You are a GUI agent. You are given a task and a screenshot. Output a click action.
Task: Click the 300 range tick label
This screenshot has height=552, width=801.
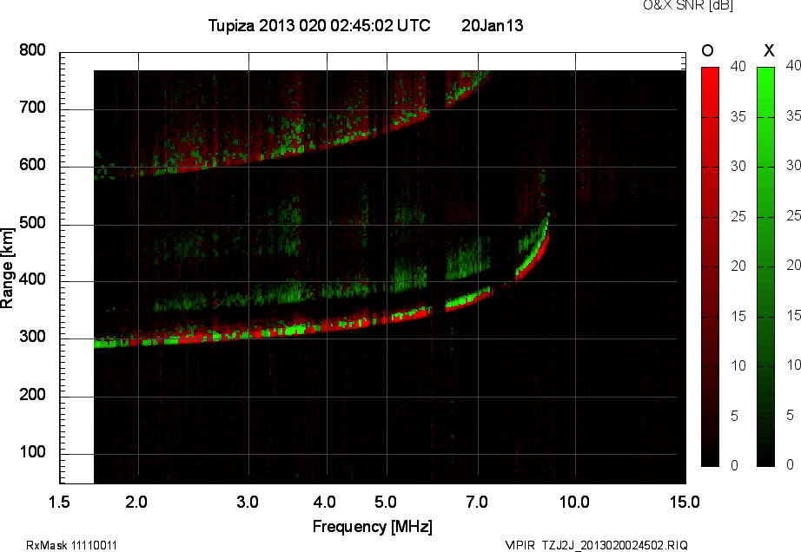(x=32, y=337)
